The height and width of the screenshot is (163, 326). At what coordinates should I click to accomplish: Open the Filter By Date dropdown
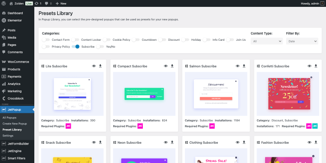[x=302, y=41]
